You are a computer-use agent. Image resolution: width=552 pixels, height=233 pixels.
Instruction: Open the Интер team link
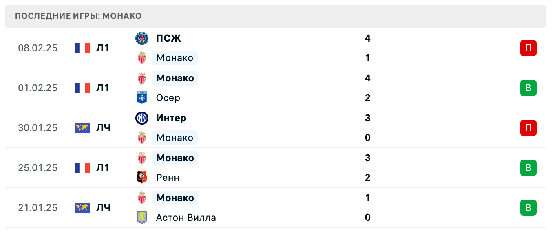(x=171, y=118)
